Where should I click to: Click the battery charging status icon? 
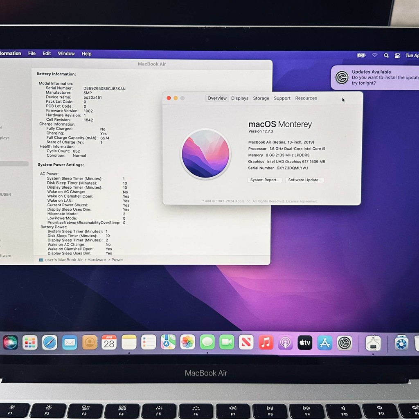[x=361, y=55]
